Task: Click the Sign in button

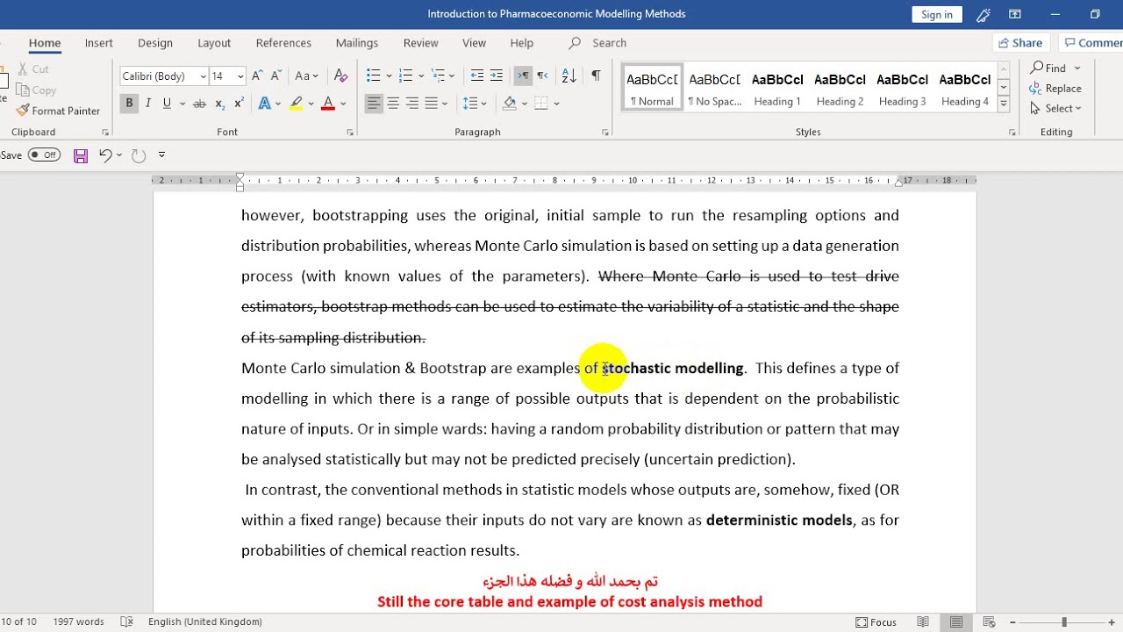Action: click(937, 14)
